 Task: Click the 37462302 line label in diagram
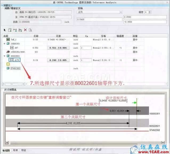pos(155,130)
